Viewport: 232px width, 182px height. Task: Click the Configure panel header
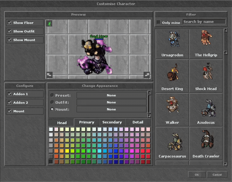25,86
